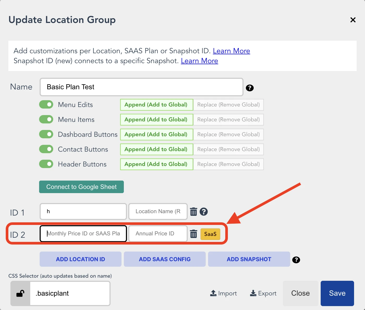Focus the Annual Price ID input field
The width and height of the screenshot is (365, 310).
pyautogui.click(x=158, y=234)
